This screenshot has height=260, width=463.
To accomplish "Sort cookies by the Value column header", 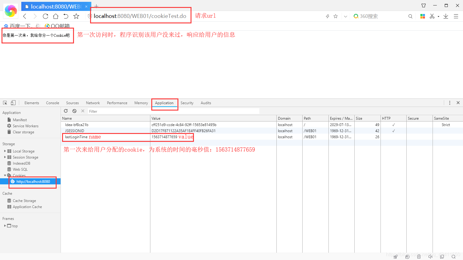I will (213, 118).
